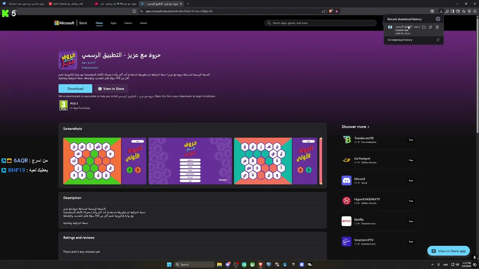
Task: Open the Brave VPN shield icon
Action: tap(469, 11)
